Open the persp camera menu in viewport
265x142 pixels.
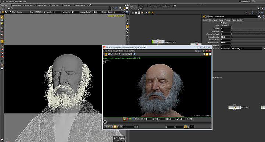tap(110, 16)
